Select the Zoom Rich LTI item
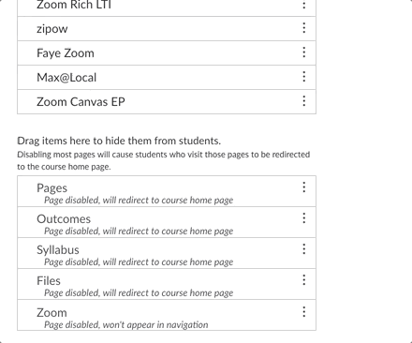 (x=167, y=7)
